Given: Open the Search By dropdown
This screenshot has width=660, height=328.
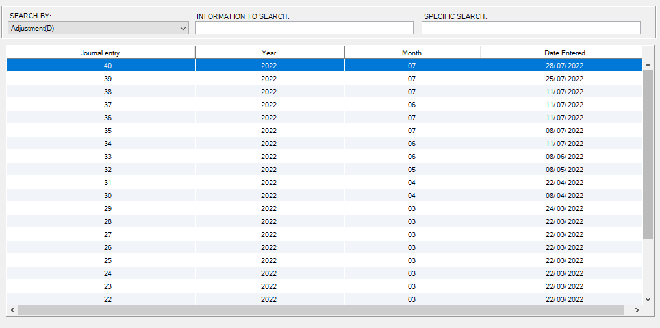Looking at the screenshot, I should point(98,28).
